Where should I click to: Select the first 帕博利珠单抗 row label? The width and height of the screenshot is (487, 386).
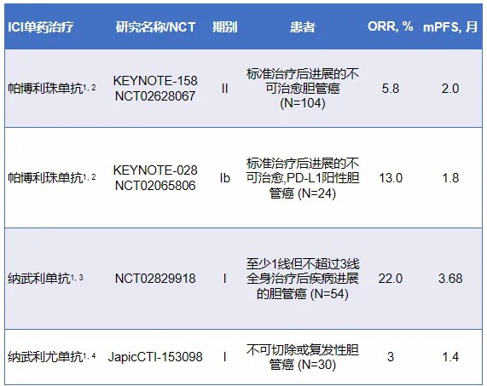tap(52, 89)
